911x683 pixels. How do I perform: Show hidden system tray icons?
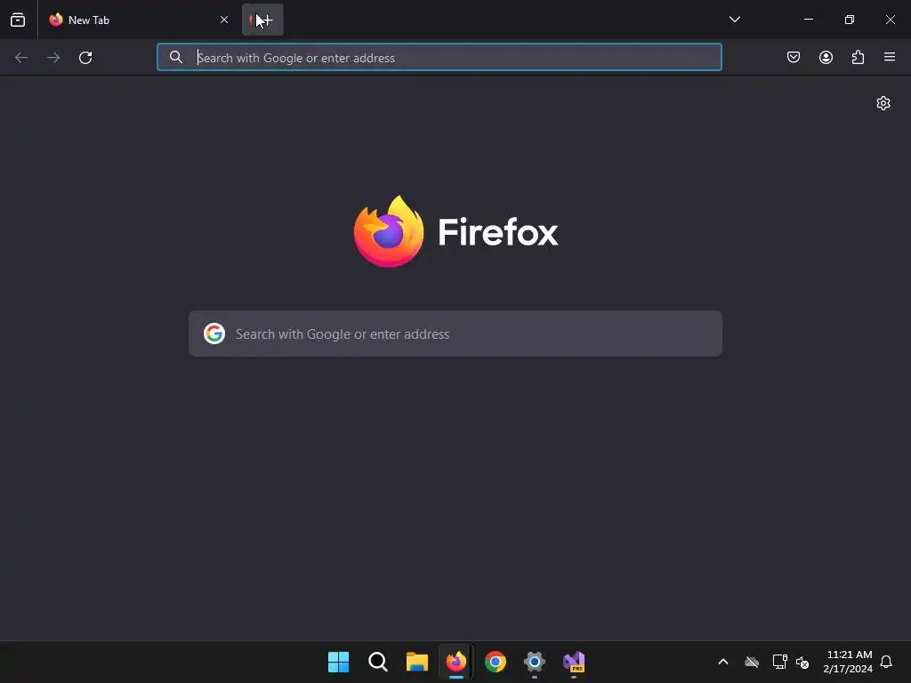coord(723,662)
